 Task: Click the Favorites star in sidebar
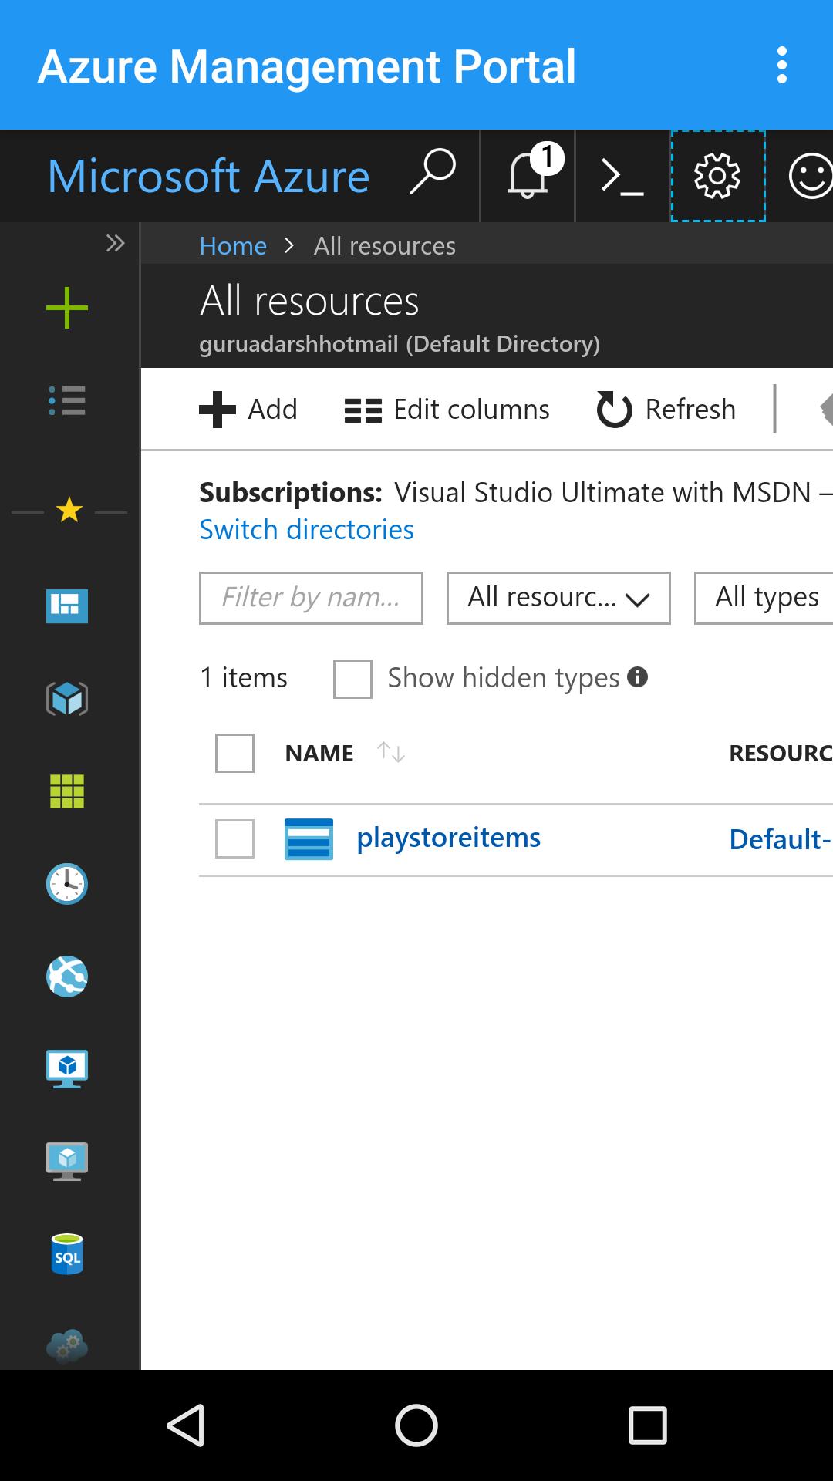point(69,510)
